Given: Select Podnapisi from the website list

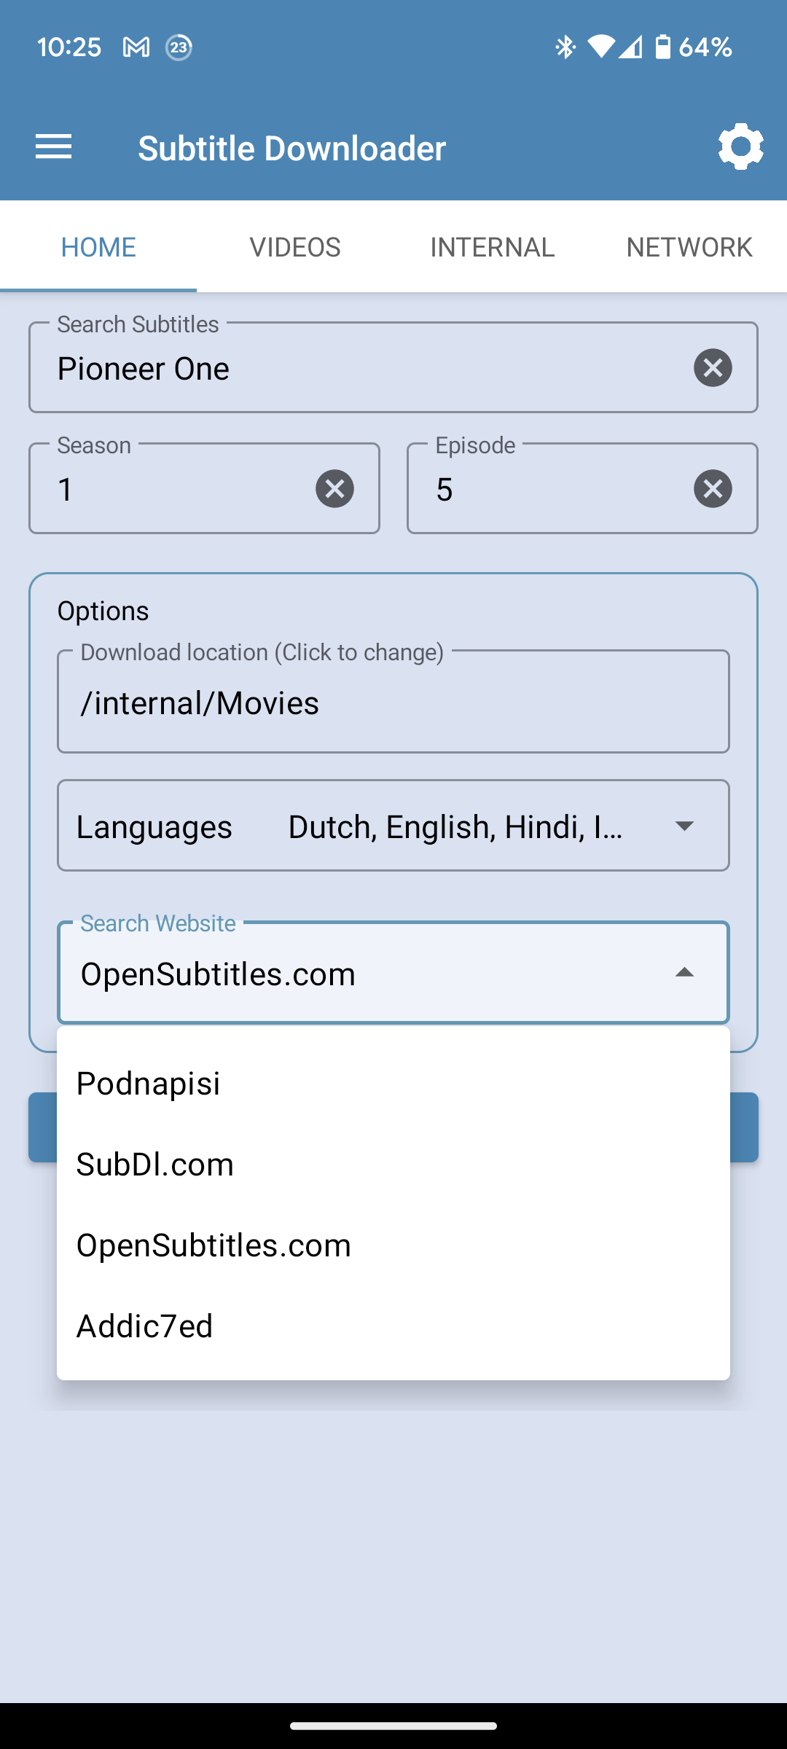Looking at the screenshot, I should coord(393,1084).
